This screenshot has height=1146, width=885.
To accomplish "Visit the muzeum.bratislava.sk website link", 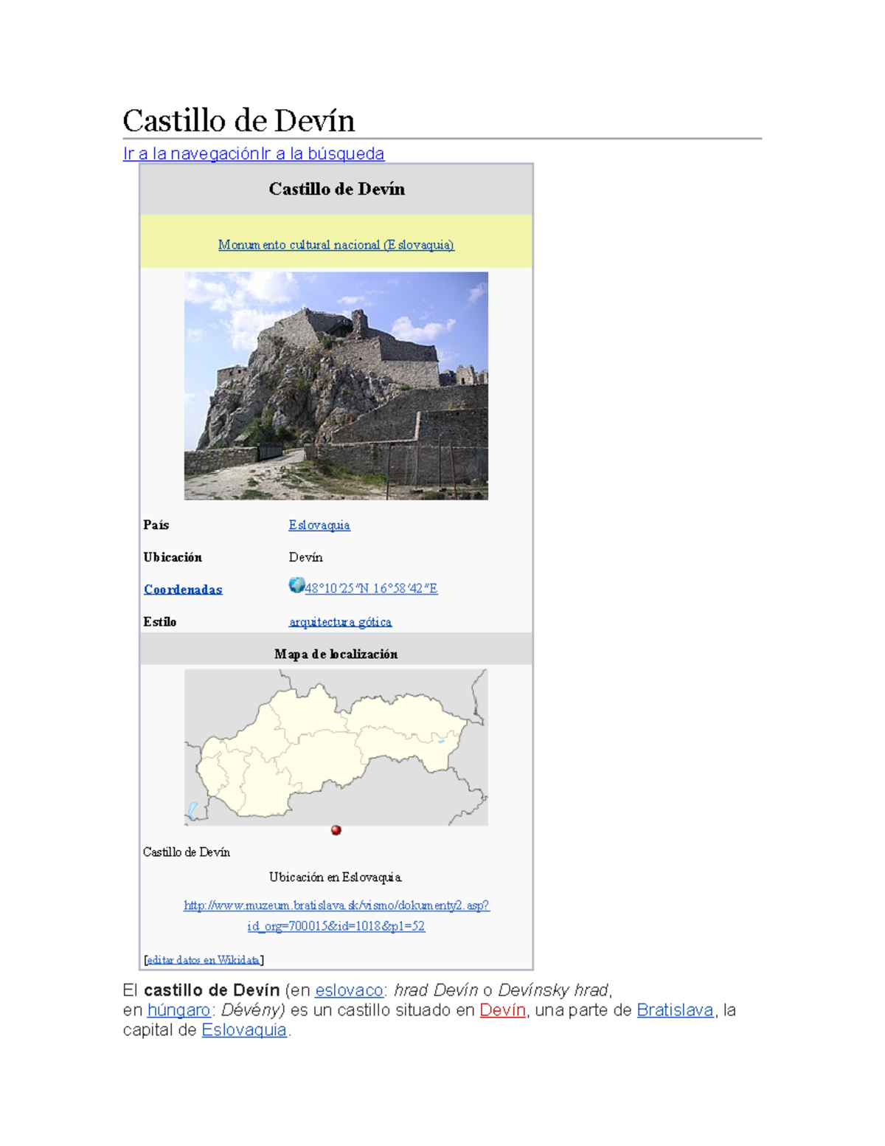I will click(336, 915).
